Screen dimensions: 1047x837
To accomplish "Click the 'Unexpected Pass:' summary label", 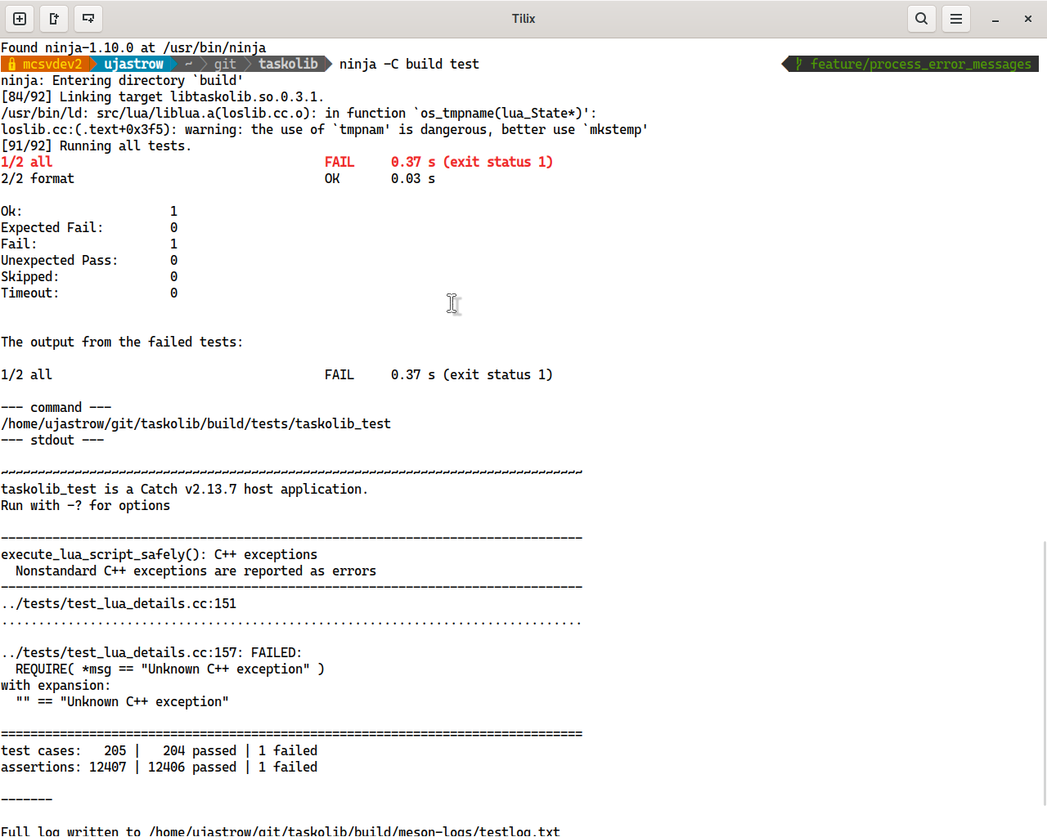I will (60, 260).
